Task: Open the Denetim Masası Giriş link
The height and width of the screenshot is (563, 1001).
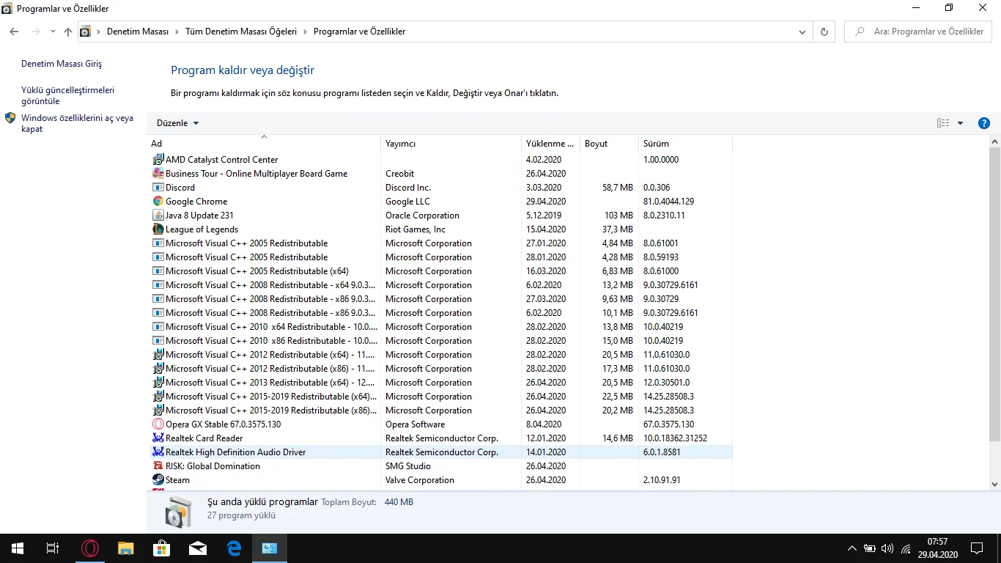Action: coord(62,65)
